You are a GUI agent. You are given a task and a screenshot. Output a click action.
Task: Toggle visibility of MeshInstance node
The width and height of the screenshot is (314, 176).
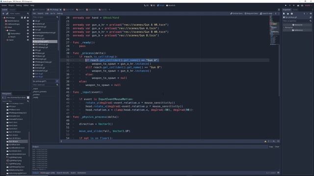(x=28, y=21)
